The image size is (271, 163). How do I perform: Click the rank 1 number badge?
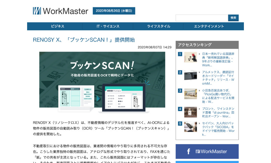(180, 54)
